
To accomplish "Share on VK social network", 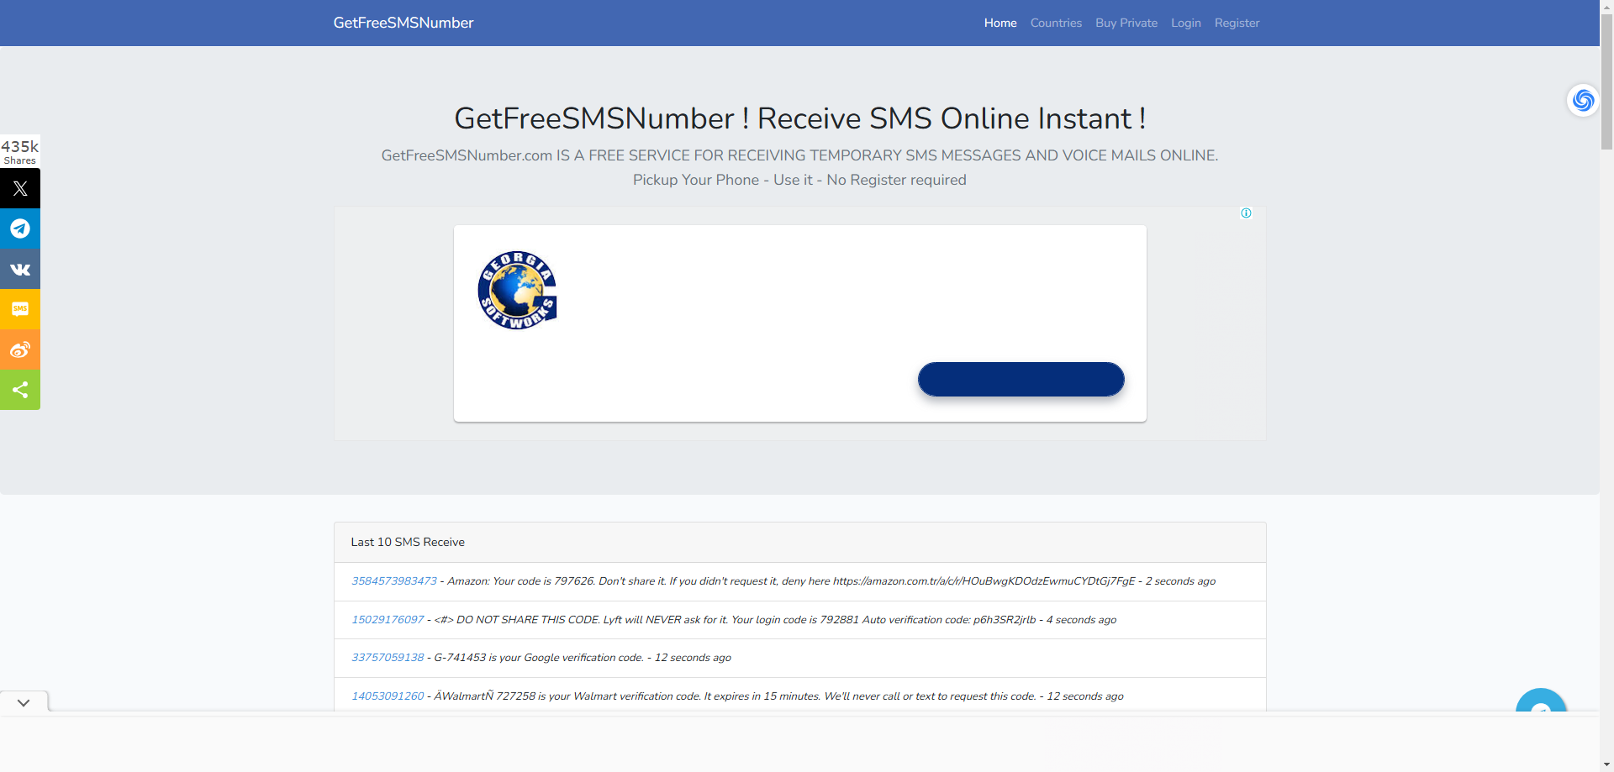I will [x=20, y=270].
